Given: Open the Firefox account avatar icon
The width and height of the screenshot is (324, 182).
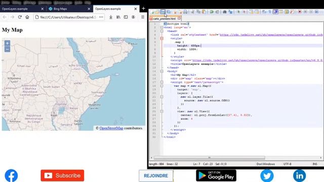Looking at the screenshot, I should tap(133, 17).
